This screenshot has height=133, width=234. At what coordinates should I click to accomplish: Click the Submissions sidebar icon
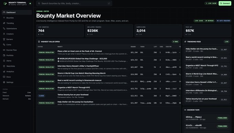(x=4, y=28)
